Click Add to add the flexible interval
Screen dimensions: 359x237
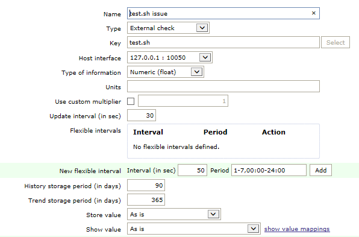coord(320,170)
